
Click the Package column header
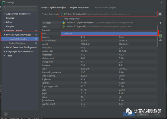51,23
